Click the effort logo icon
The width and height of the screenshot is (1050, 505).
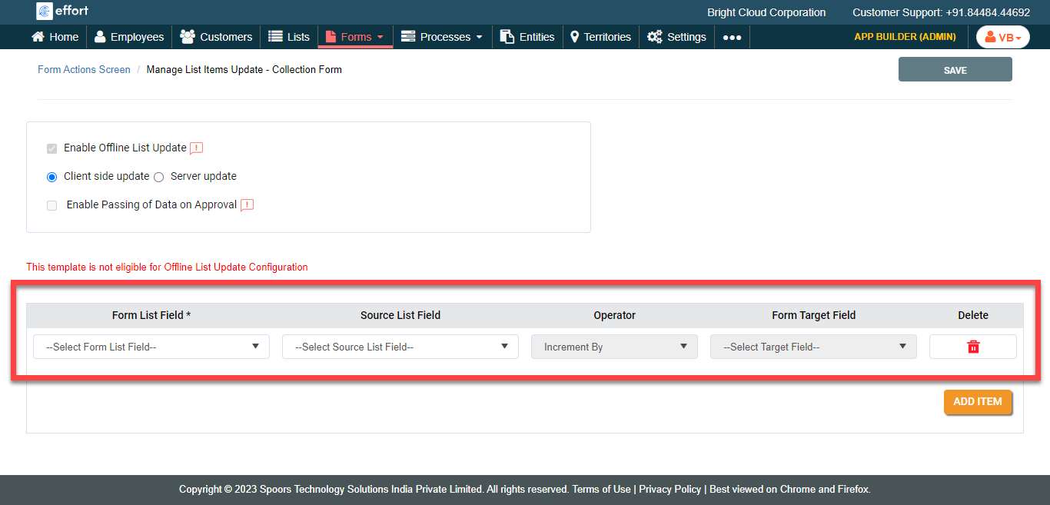[x=45, y=12]
